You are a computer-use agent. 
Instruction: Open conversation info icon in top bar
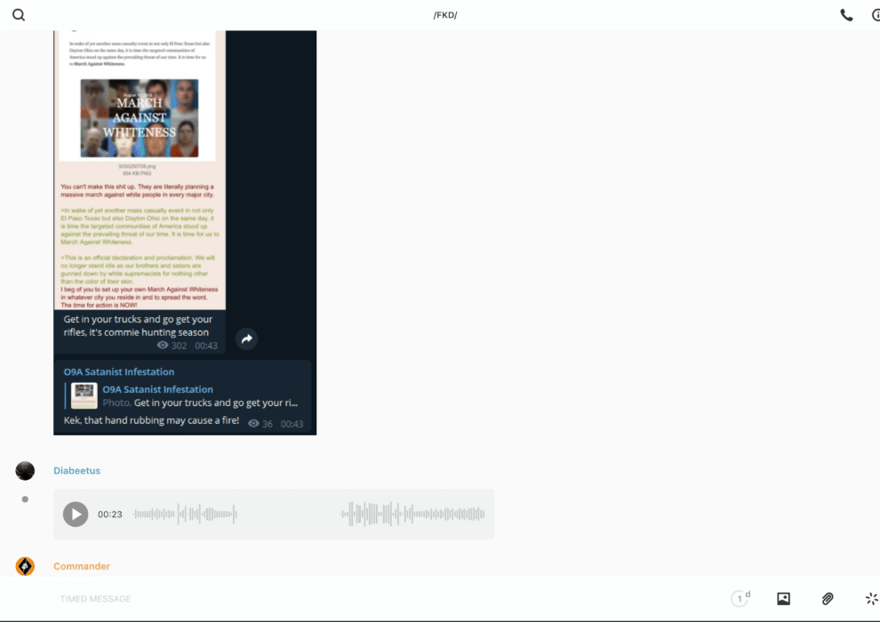click(x=876, y=15)
